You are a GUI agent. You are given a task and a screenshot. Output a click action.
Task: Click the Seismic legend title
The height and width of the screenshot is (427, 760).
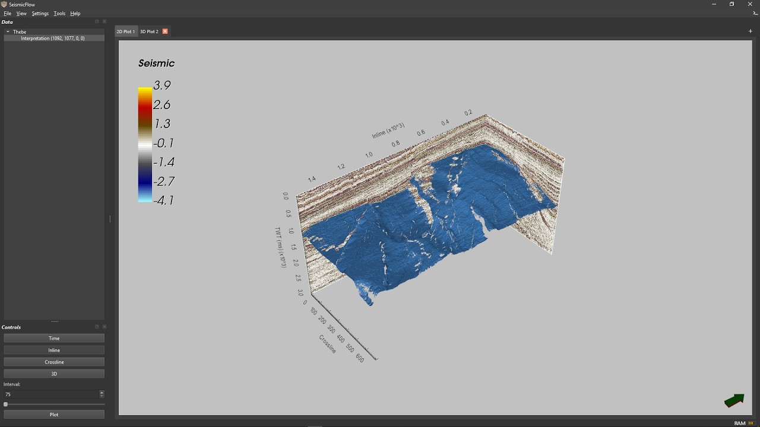click(x=156, y=63)
